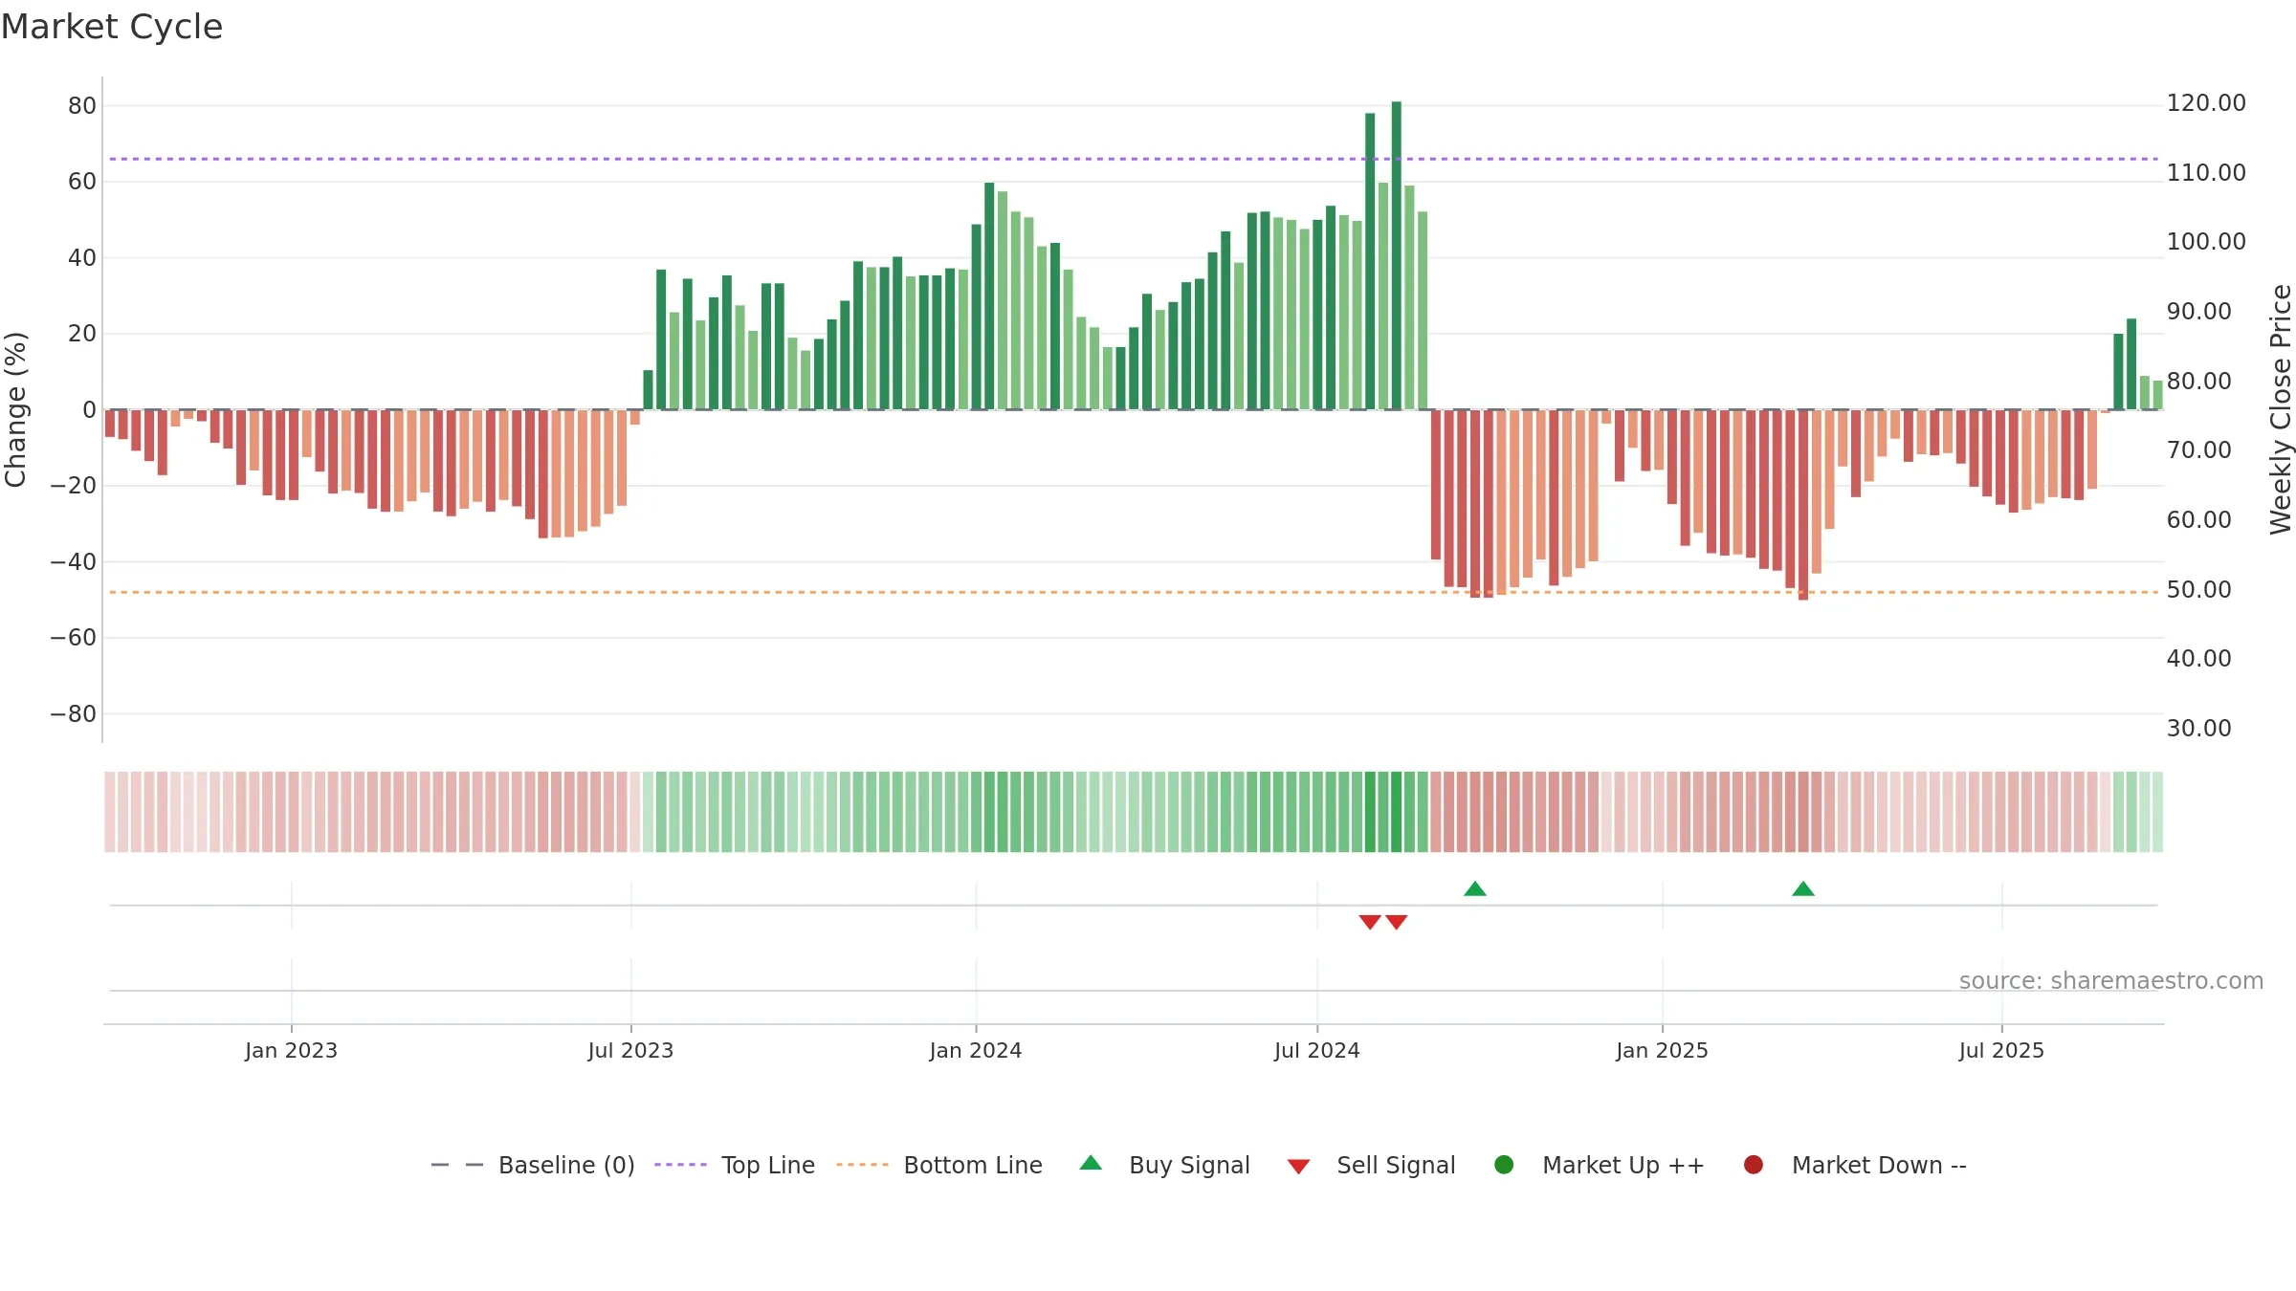
Task: Click the purple dotted Top Line sample in legend
Action: (x=680, y=1165)
